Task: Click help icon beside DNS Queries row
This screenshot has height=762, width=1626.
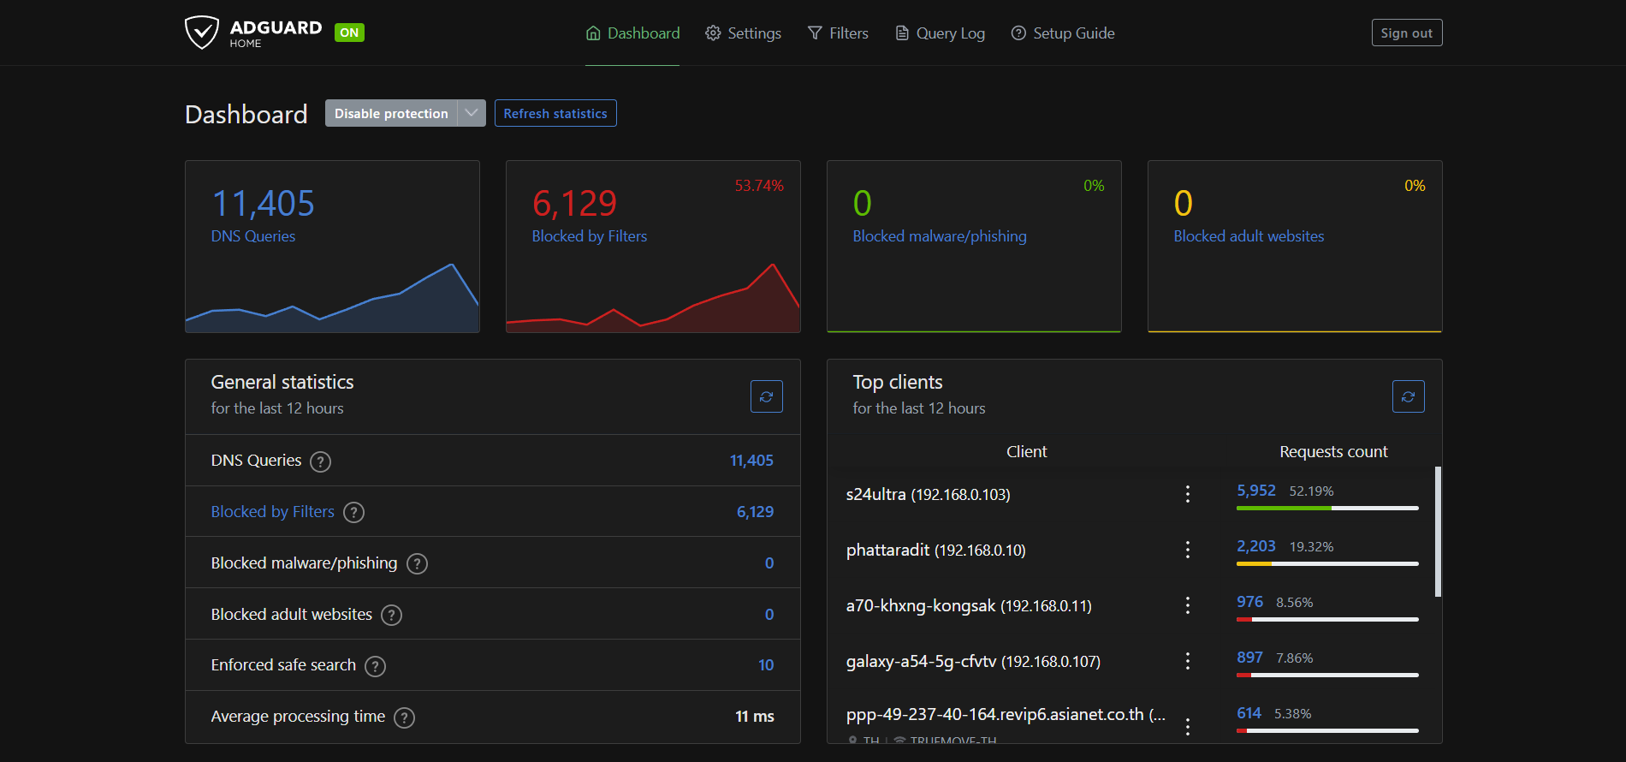Action: pyautogui.click(x=320, y=461)
